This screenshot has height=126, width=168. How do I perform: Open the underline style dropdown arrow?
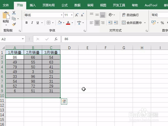(42, 23)
